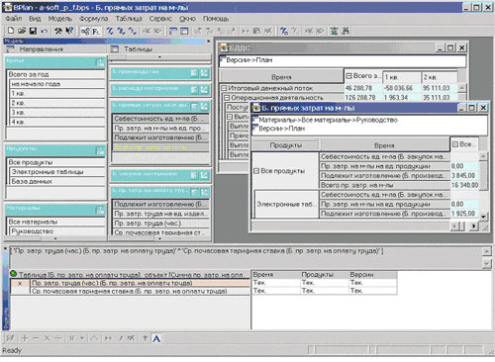Collapse Все продукты in front table window

pos(256,171)
